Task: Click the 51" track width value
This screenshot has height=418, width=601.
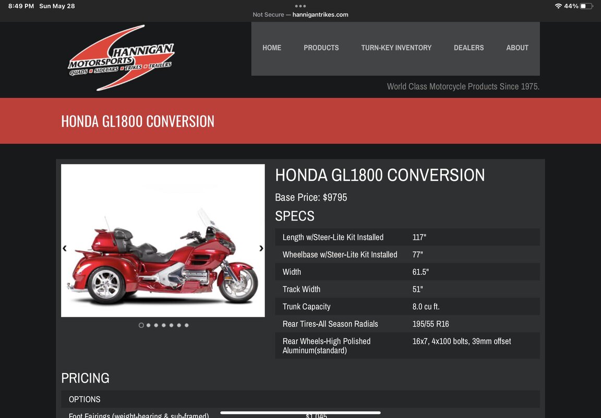Action: coord(418,289)
